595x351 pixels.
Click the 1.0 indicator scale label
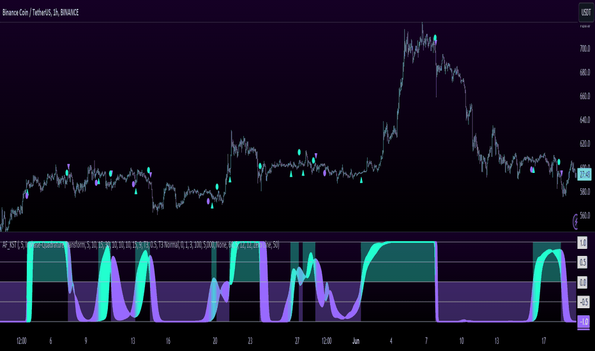pos(582,243)
